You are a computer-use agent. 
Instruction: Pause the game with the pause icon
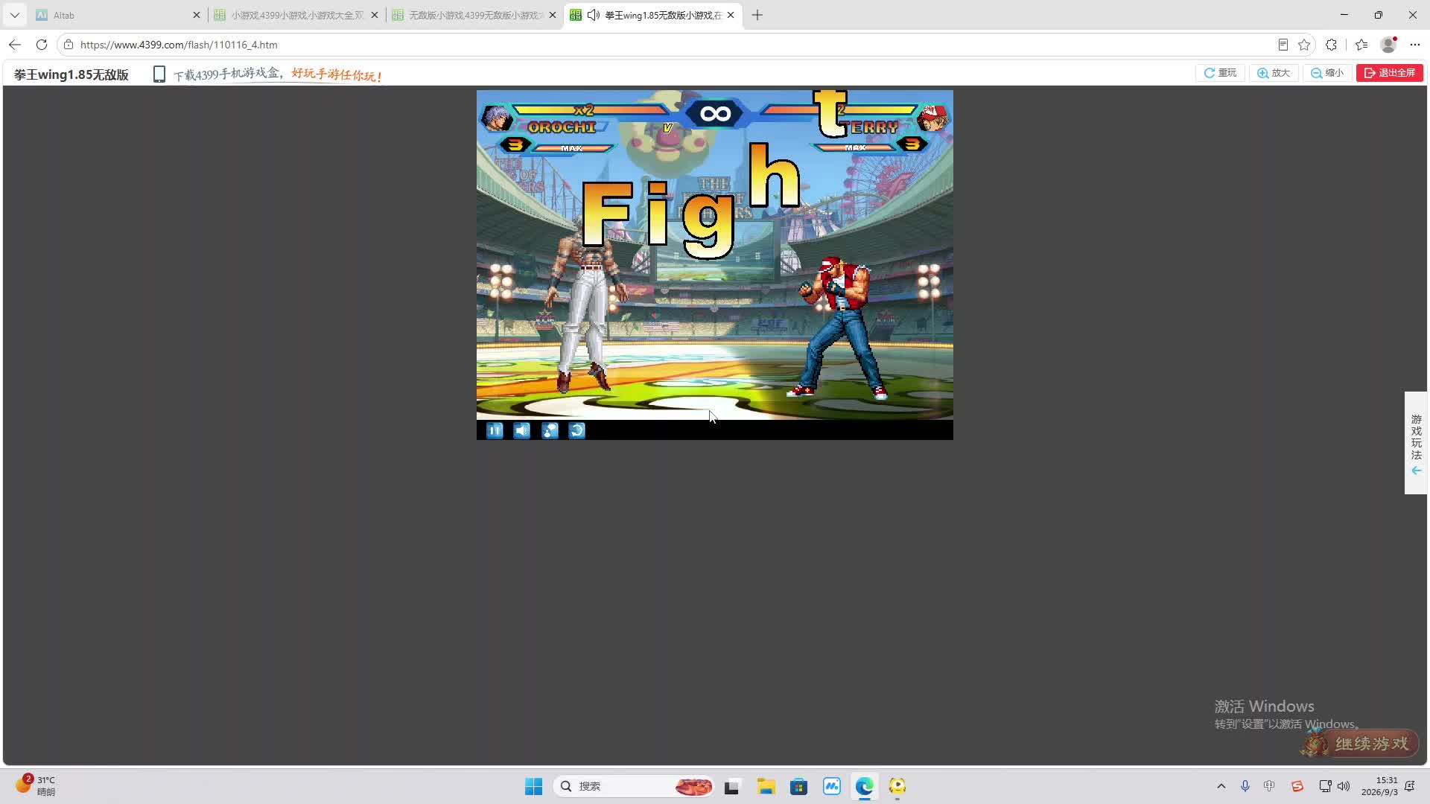(495, 430)
